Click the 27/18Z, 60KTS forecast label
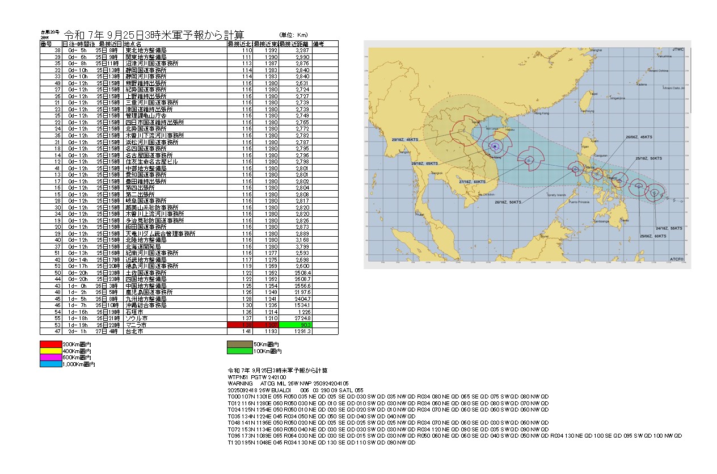717x474 pixels. 473,182
